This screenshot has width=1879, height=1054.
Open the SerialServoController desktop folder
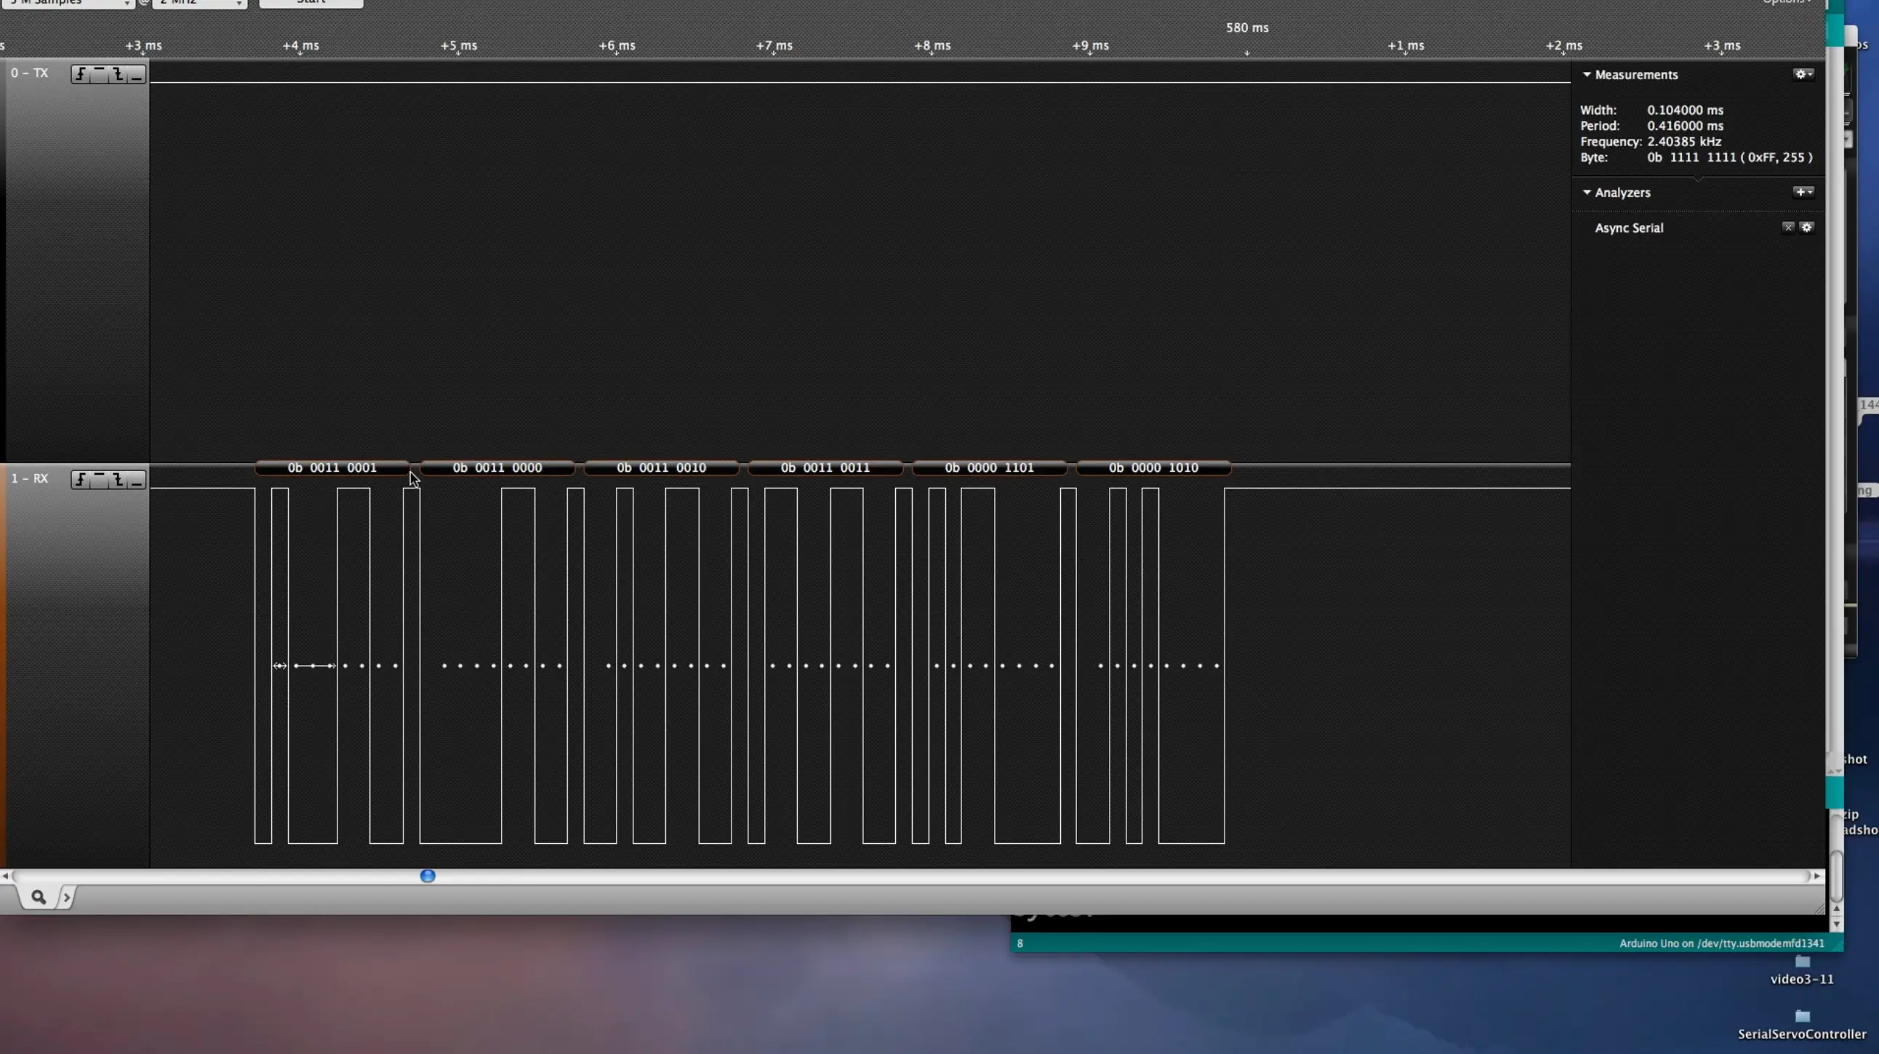[1802, 1018]
